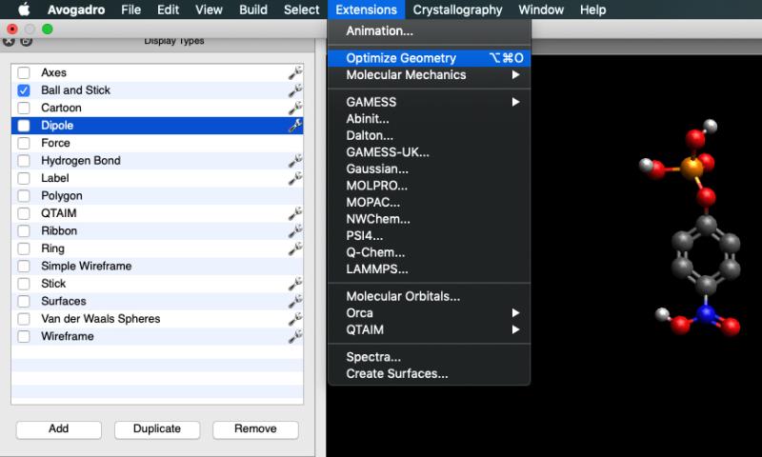762x457 pixels.
Task: Enable the QTAIM display checkbox
Action: pyautogui.click(x=23, y=213)
